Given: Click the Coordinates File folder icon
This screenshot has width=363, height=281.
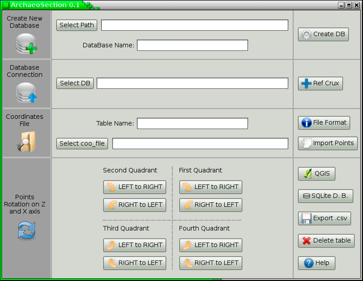Looking at the screenshot, I should 27,142.
